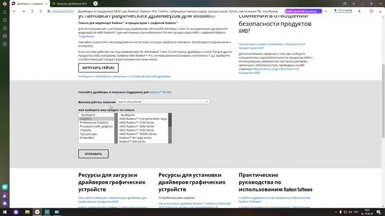This screenshot has width=385, height=216.
Task: Switch to the NVIDIA drivers download tab
Action: (70, 4)
